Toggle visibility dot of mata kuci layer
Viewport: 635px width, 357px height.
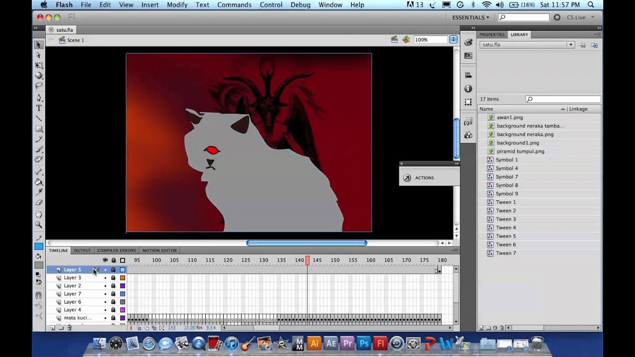pyautogui.click(x=105, y=318)
